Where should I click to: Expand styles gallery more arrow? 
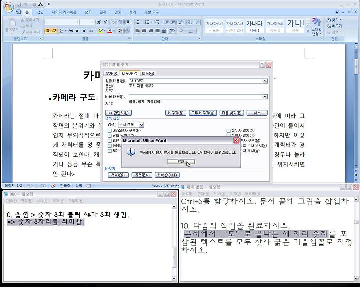[x=308, y=31]
